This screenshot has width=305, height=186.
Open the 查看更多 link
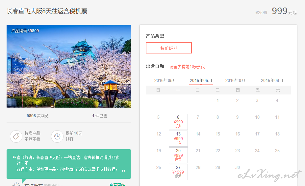(117, 184)
